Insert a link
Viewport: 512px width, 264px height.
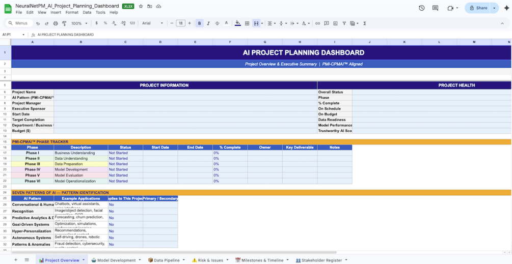click(317, 23)
